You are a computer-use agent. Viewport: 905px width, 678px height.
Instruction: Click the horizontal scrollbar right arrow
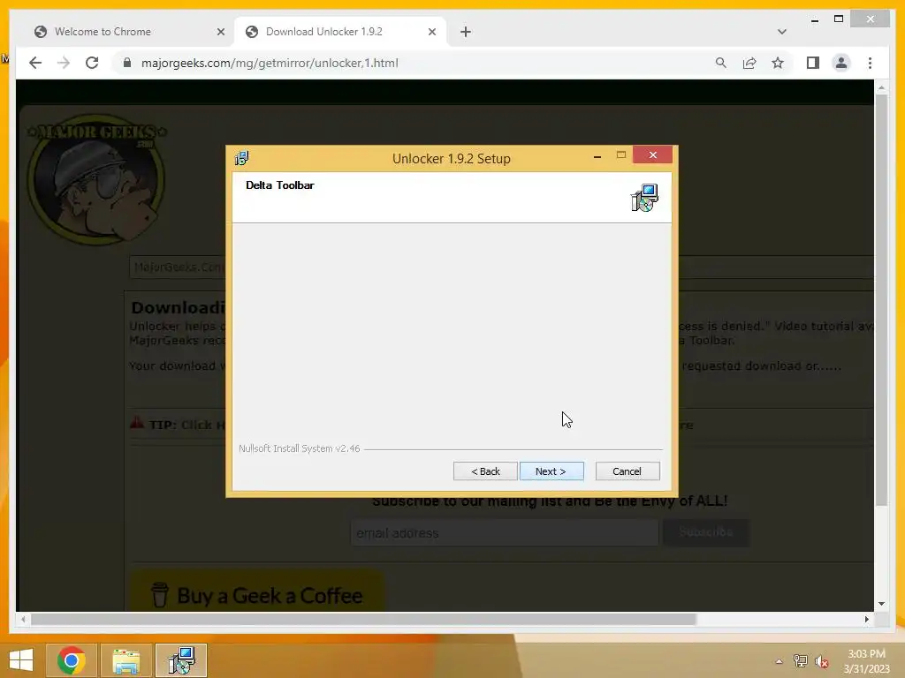click(867, 620)
